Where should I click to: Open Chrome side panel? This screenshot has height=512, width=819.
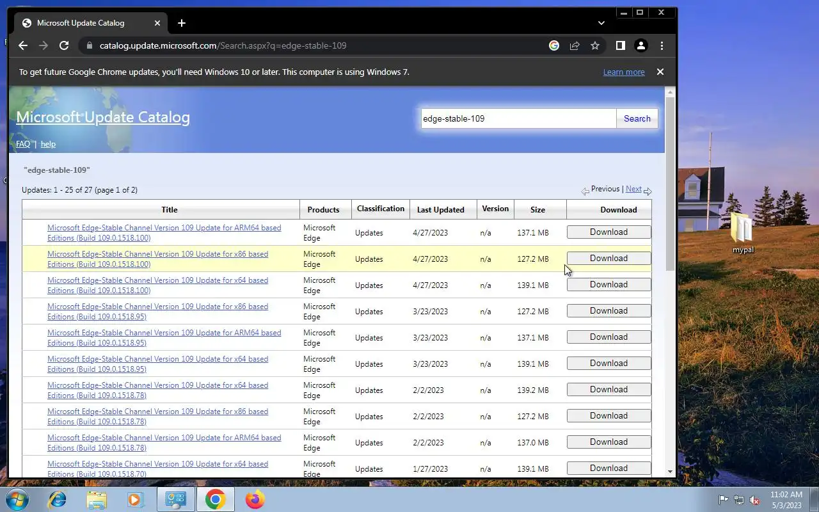(x=620, y=45)
